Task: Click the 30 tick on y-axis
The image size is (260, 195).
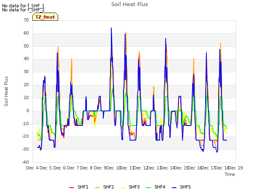Action: point(26,71)
